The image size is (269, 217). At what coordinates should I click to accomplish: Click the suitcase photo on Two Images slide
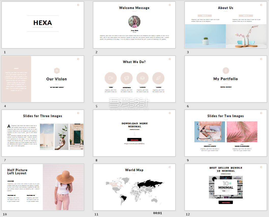[209, 132]
